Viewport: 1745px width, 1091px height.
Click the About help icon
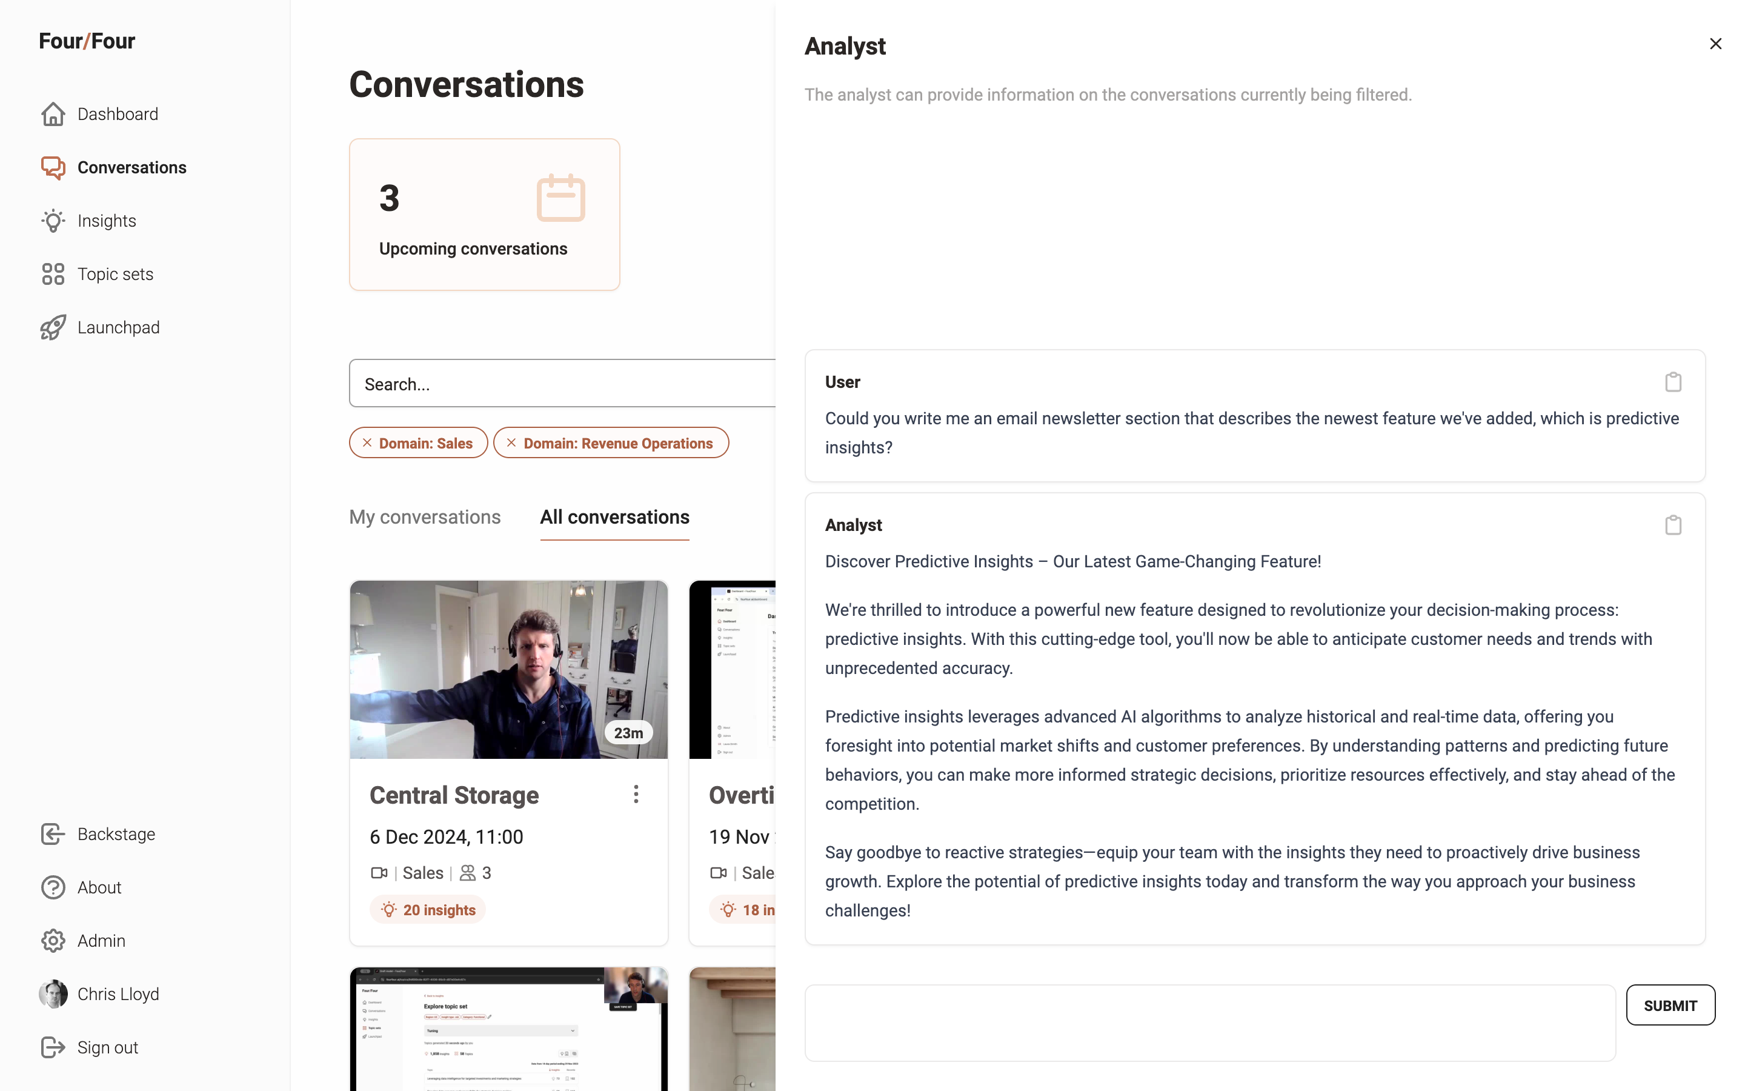coord(53,887)
